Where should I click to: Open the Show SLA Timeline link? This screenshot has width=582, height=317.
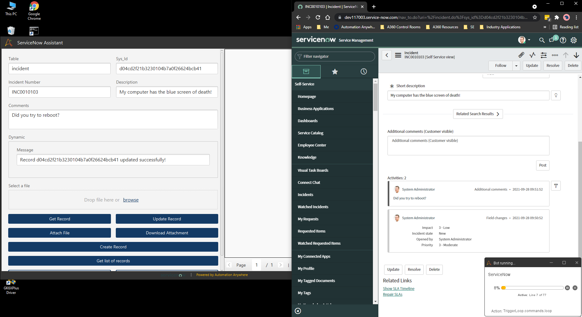398,289
